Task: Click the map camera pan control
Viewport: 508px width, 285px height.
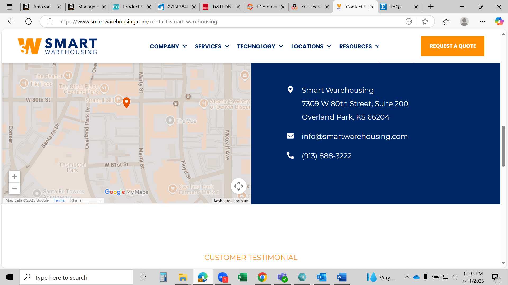Action: coord(239,186)
